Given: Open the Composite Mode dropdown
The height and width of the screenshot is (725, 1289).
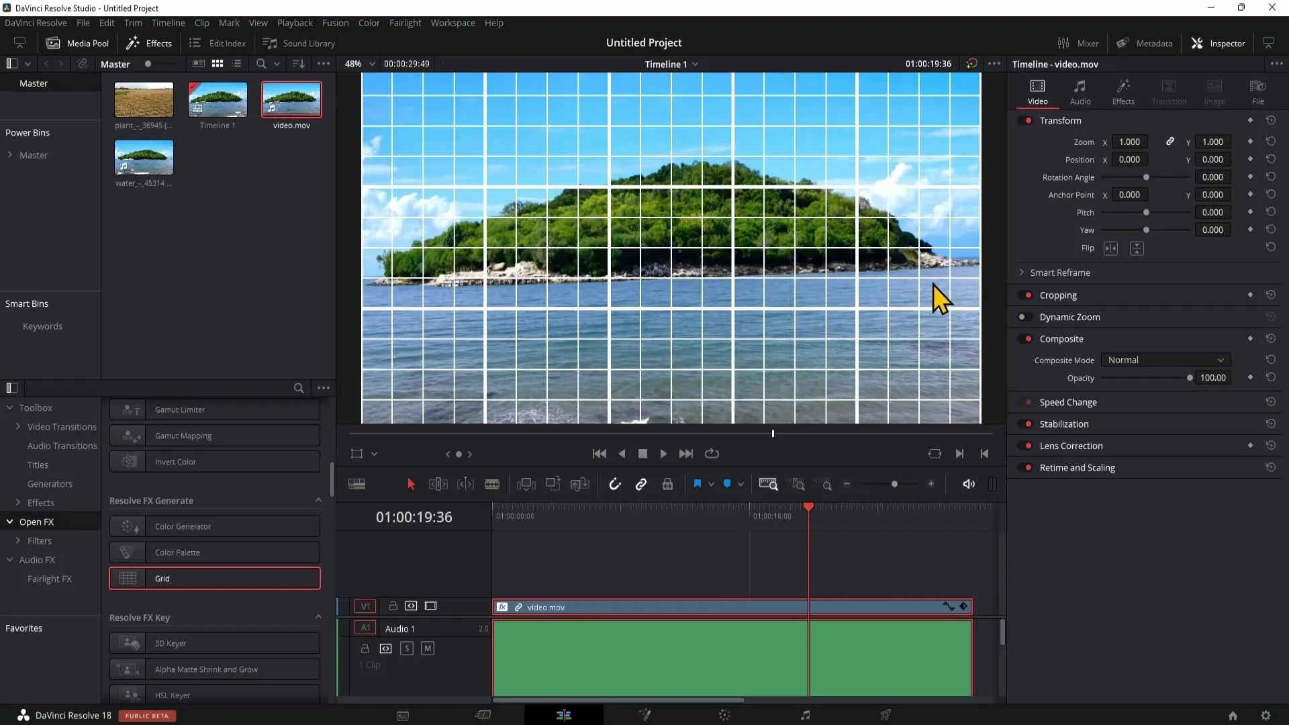Looking at the screenshot, I should (1164, 359).
